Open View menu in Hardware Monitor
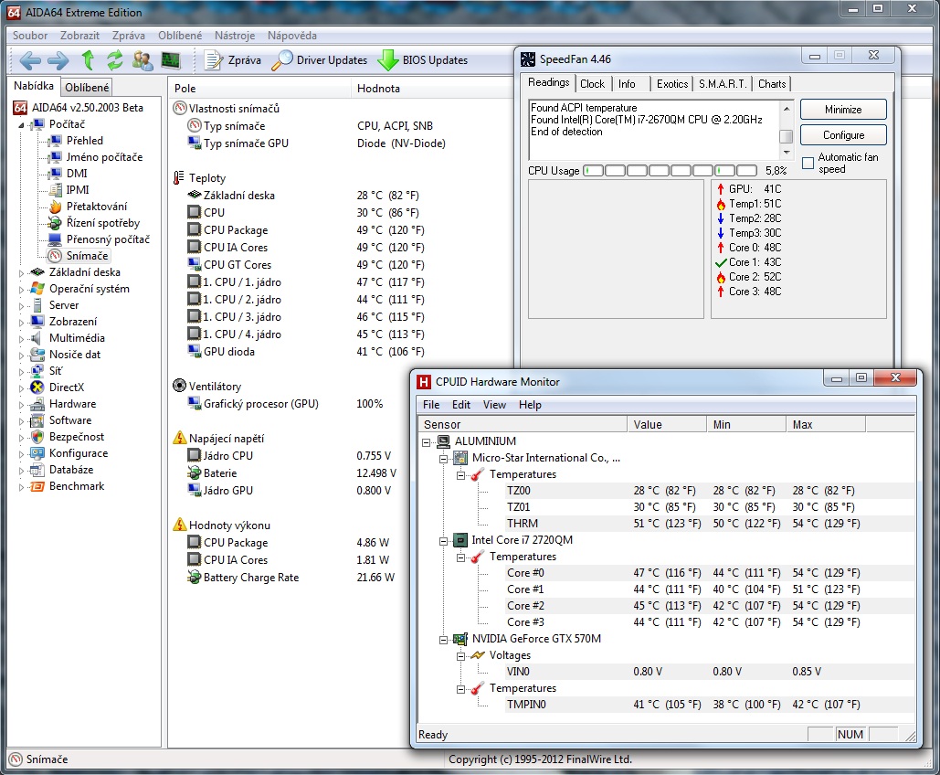 pos(494,405)
